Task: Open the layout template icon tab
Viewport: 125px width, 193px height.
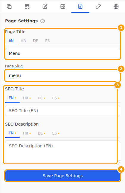Action: (27, 7)
